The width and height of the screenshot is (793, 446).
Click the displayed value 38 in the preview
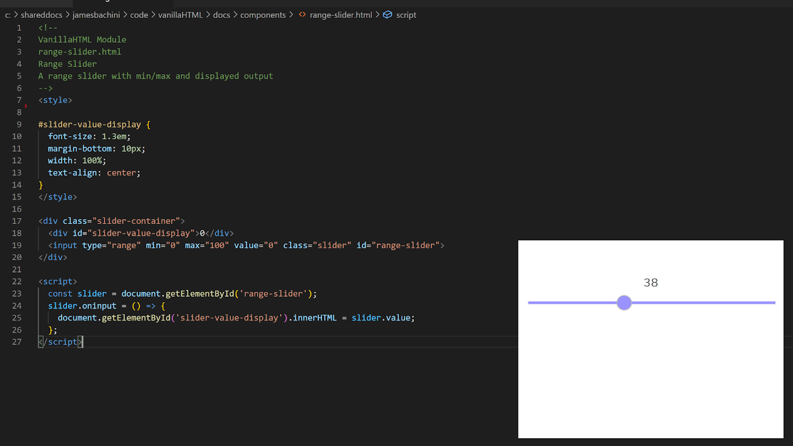pyautogui.click(x=651, y=282)
